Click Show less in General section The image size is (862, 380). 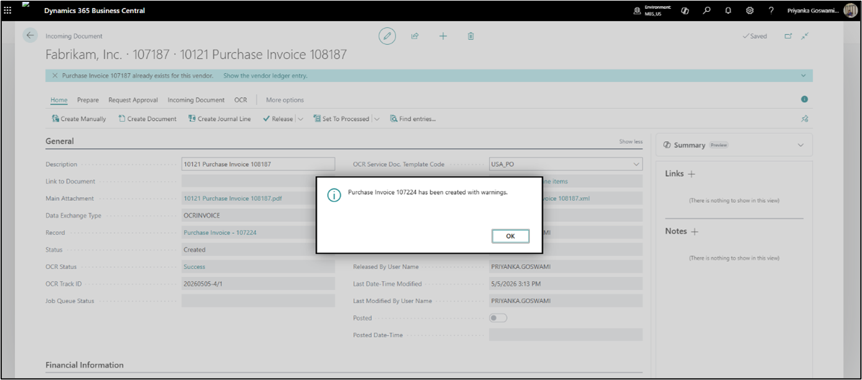(x=630, y=142)
